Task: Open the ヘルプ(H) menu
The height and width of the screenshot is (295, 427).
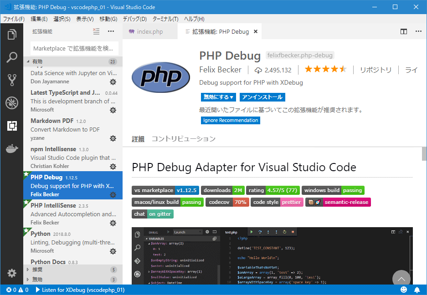Action: pyautogui.click(x=194, y=19)
